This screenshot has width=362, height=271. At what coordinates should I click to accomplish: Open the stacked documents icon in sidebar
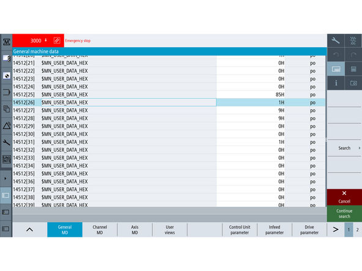tap(7, 109)
